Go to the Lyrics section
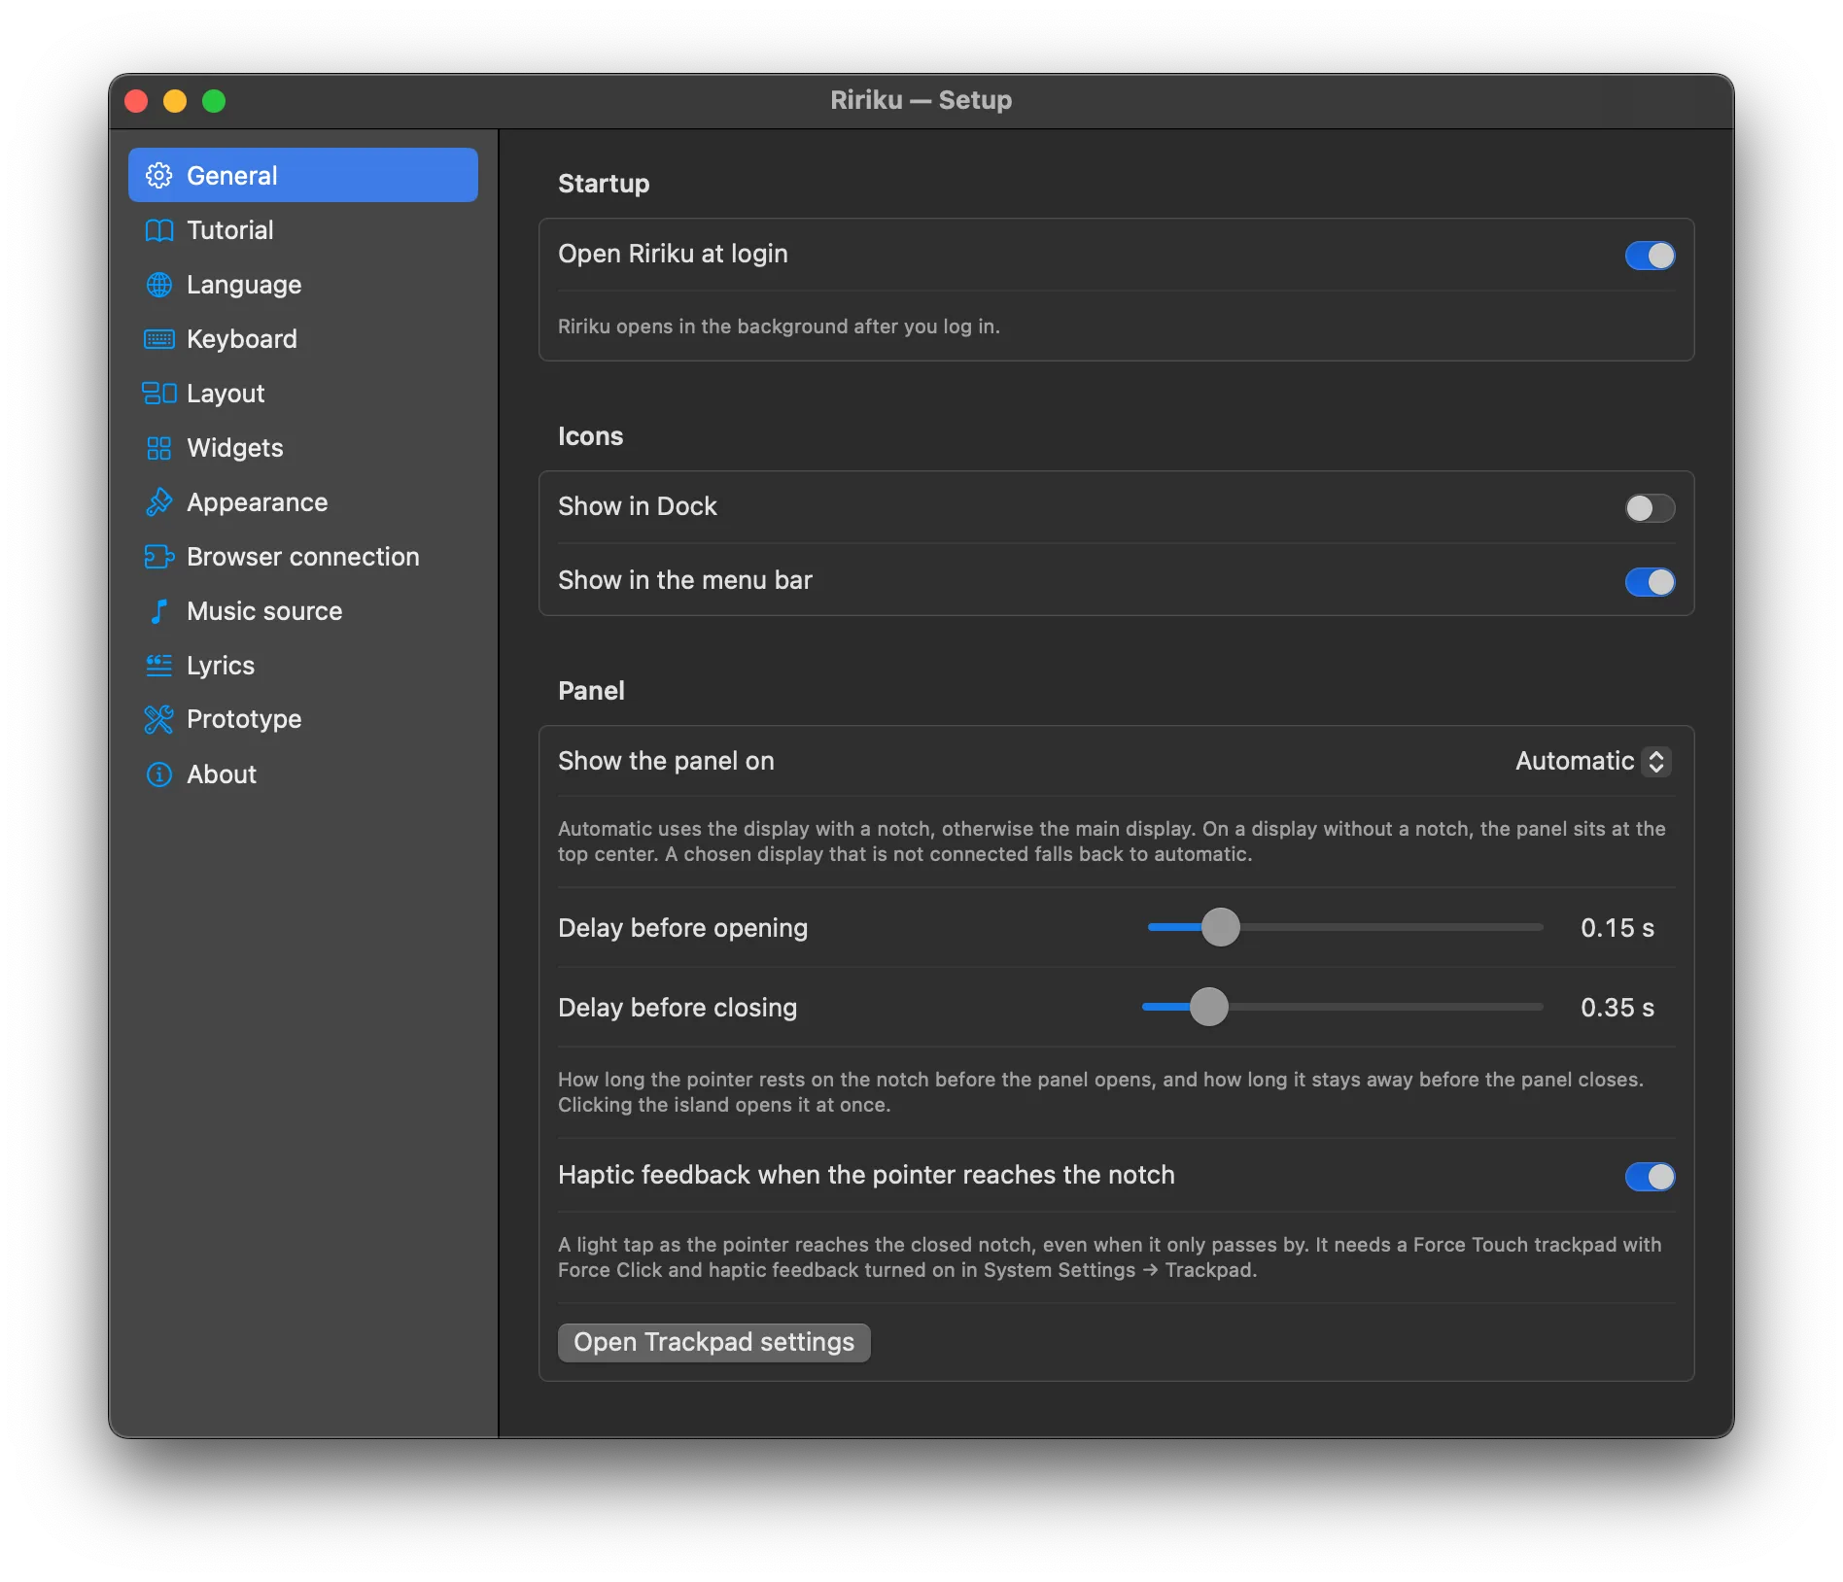 coord(303,666)
